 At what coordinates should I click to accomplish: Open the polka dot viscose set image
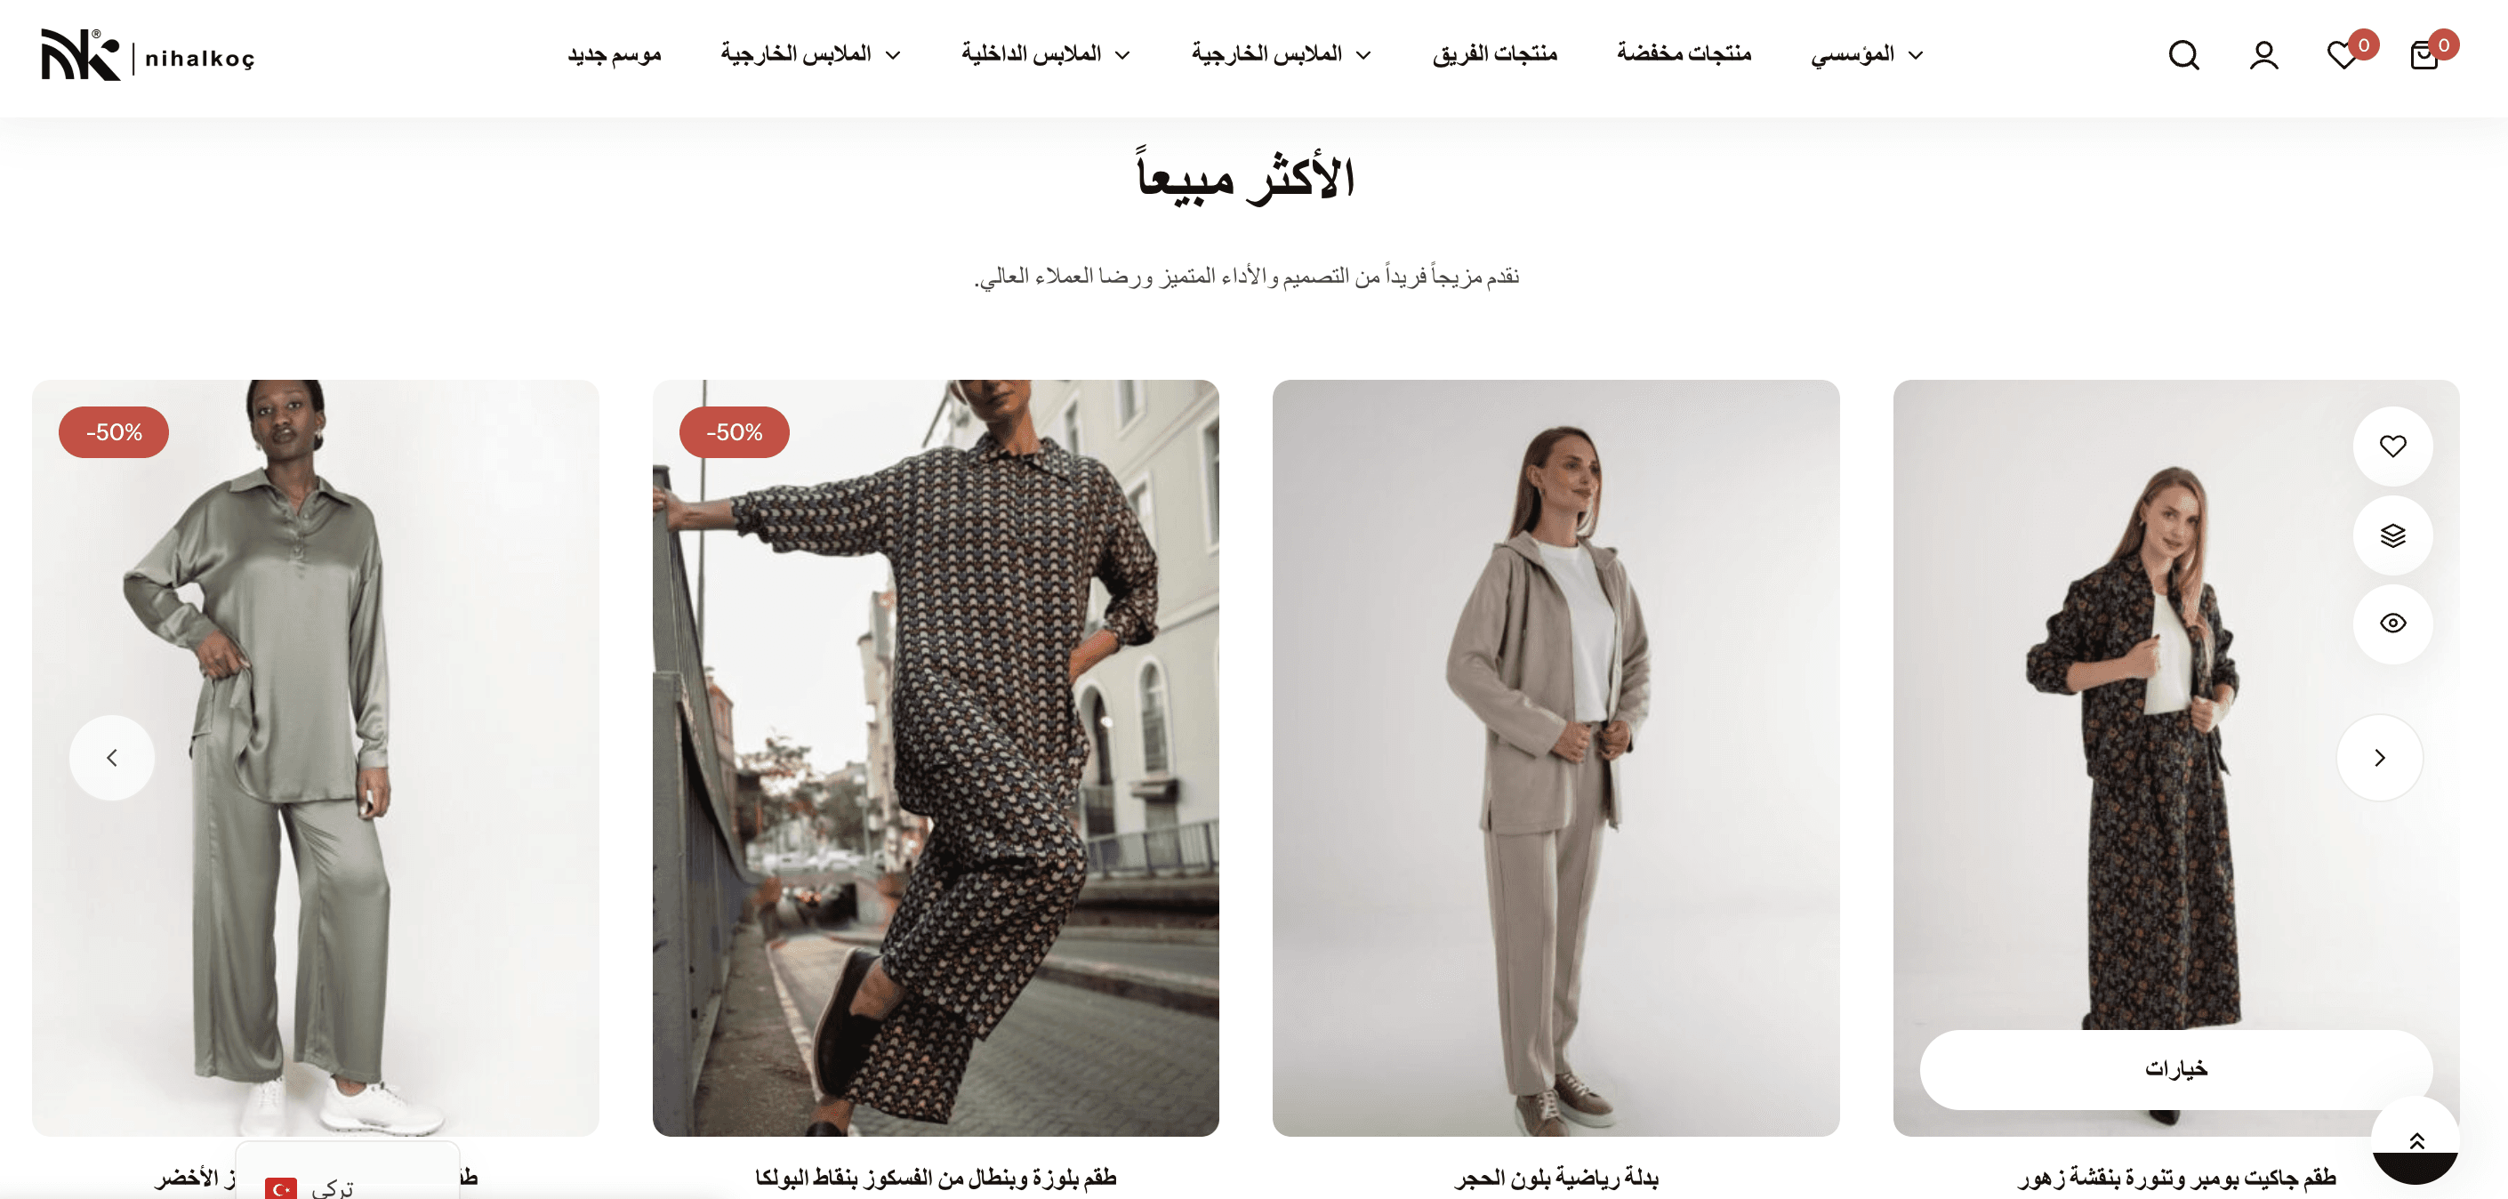coord(935,757)
